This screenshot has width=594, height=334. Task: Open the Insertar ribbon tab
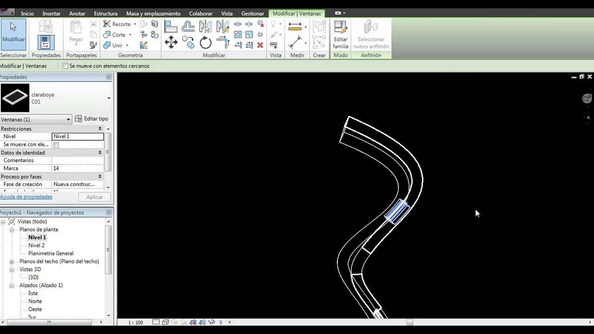(52, 13)
